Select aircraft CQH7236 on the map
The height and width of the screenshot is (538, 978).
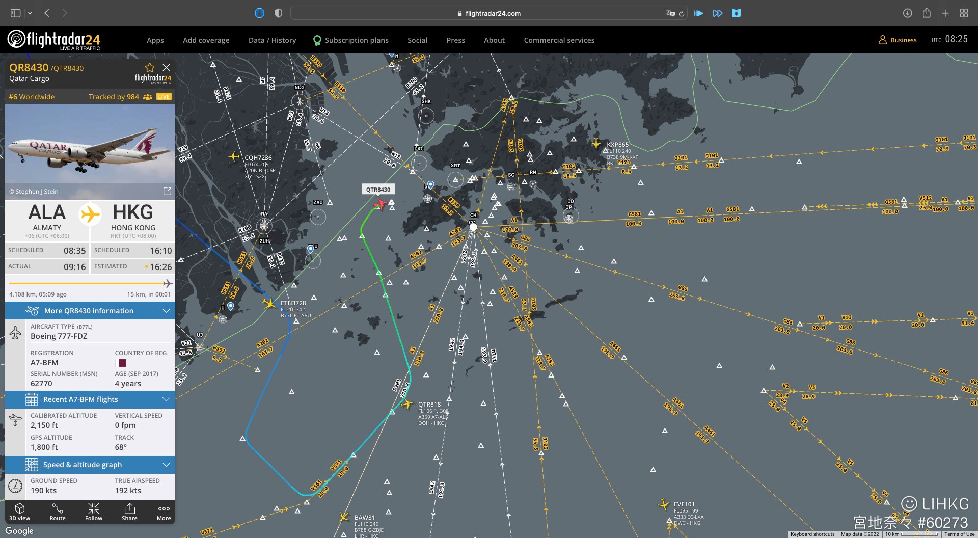[x=234, y=156]
